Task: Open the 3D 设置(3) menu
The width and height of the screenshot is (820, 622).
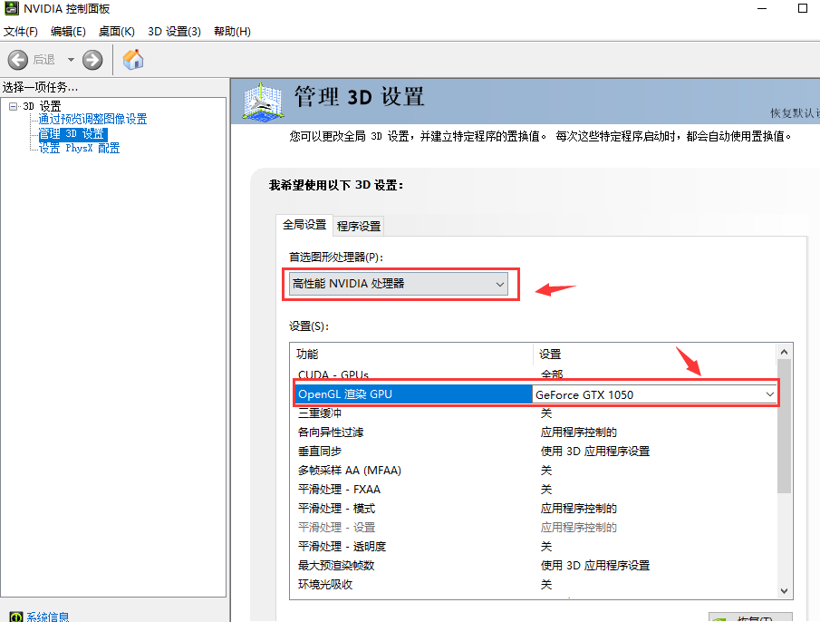Action: tap(174, 32)
